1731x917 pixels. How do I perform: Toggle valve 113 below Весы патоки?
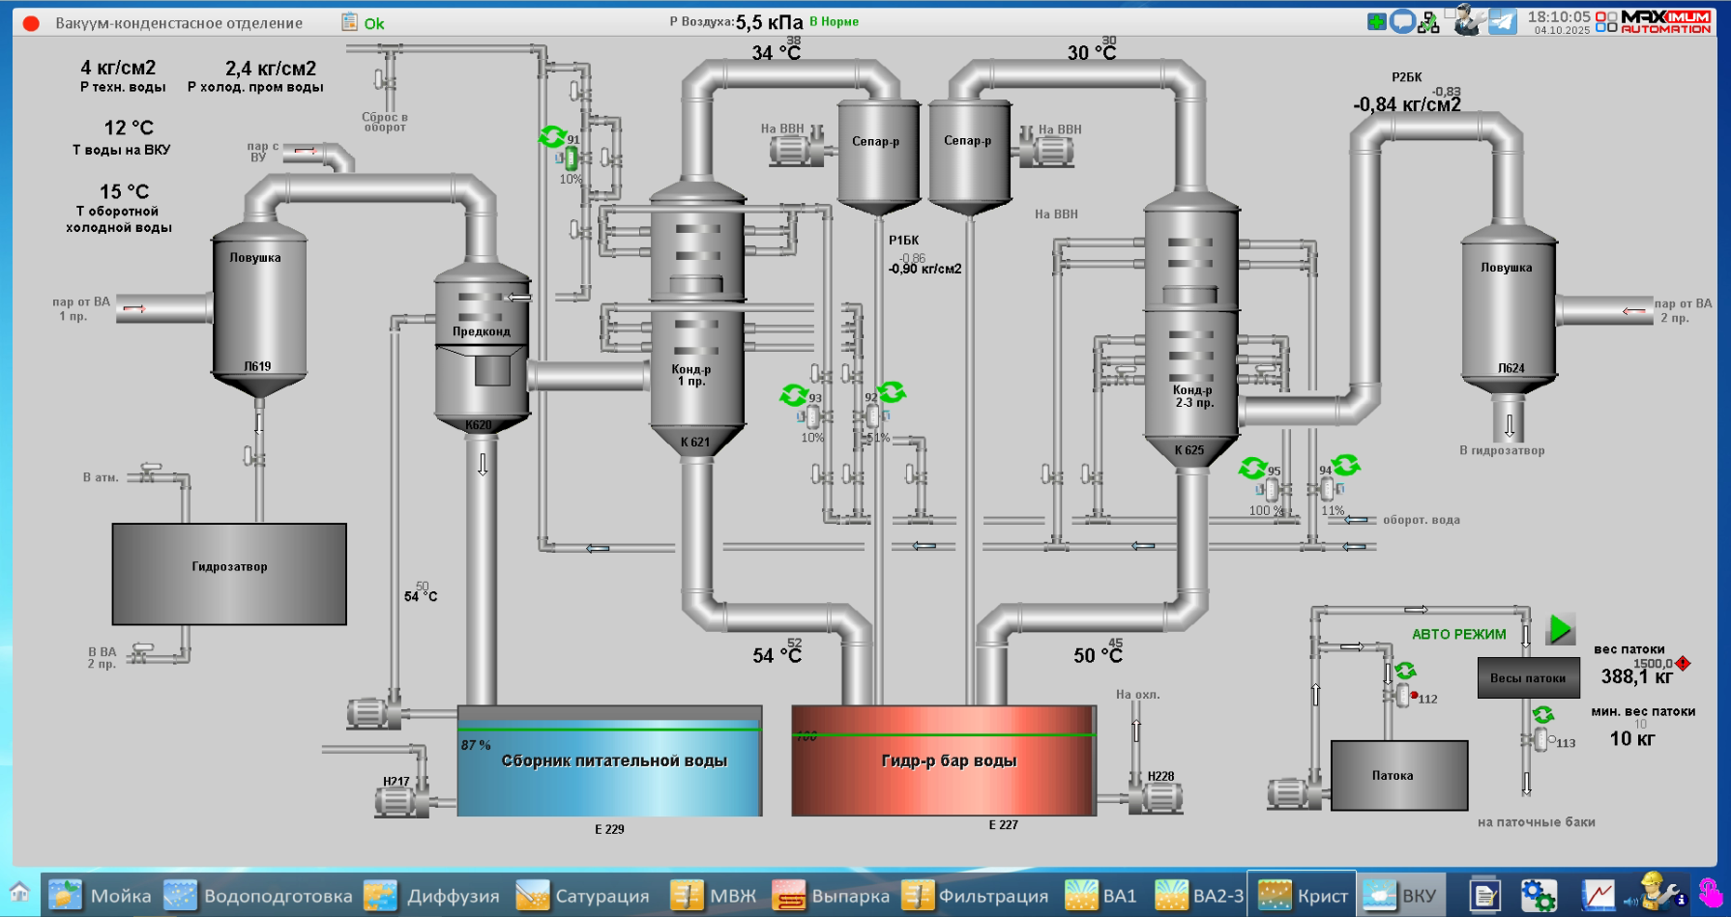[x=1540, y=740]
